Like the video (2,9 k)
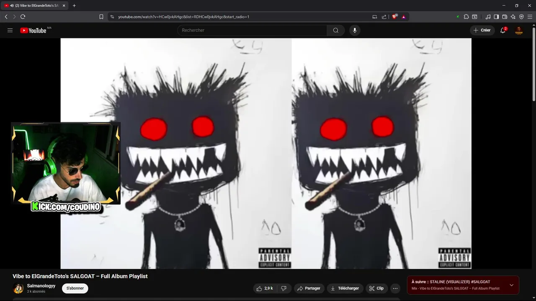The width and height of the screenshot is (536, 301). [x=265, y=288]
